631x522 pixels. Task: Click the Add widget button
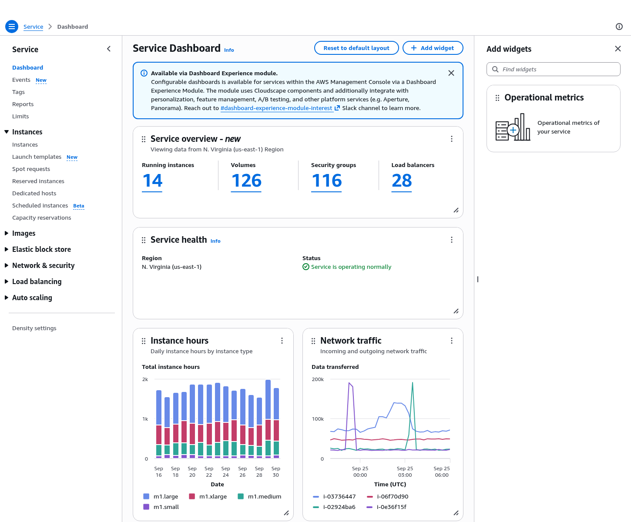(x=433, y=48)
